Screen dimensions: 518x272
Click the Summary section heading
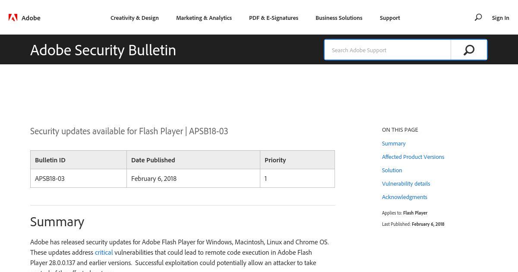[x=57, y=221]
